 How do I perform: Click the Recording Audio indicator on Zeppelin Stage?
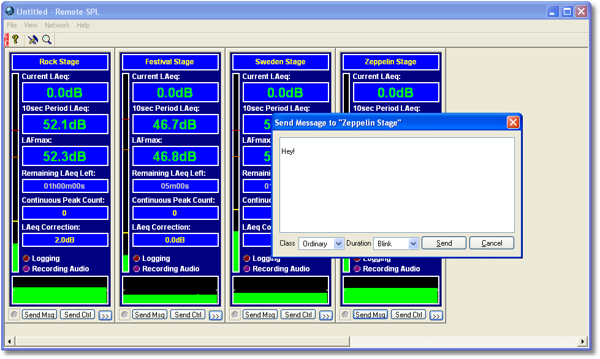[357, 269]
